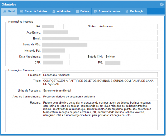Click the Plano de Estudos tab icon
The height and width of the screenshot is (136, 166).
21,11
